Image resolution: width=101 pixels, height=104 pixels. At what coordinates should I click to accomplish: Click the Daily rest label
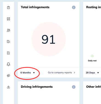92,61
